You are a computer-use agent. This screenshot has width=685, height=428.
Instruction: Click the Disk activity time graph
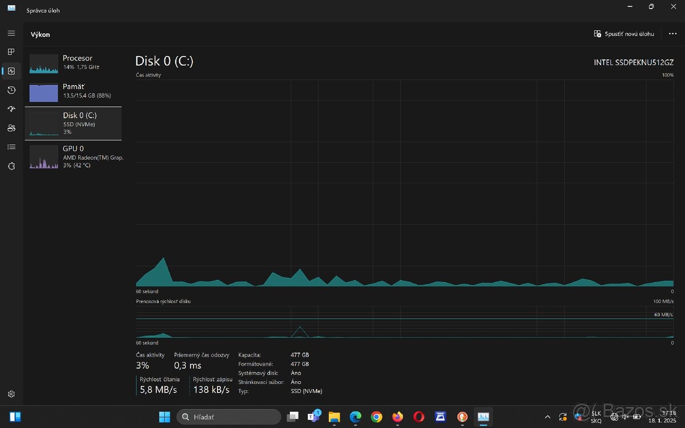(x=404, y=183)
